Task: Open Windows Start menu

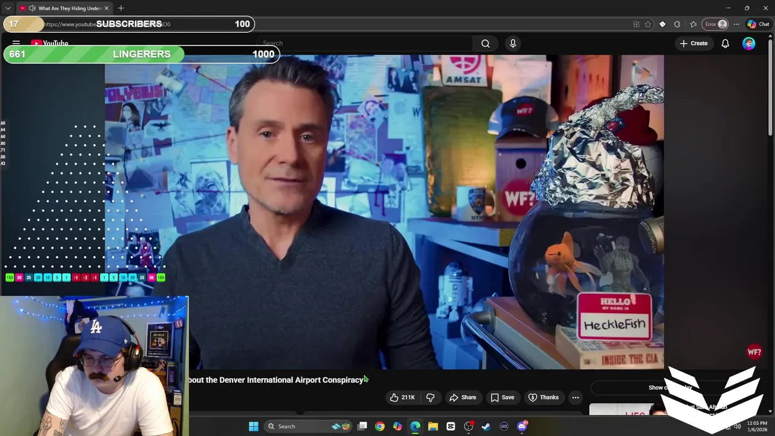Action: point(254,426)
